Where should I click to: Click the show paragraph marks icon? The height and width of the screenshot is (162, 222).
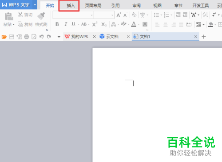pos(214,15)
